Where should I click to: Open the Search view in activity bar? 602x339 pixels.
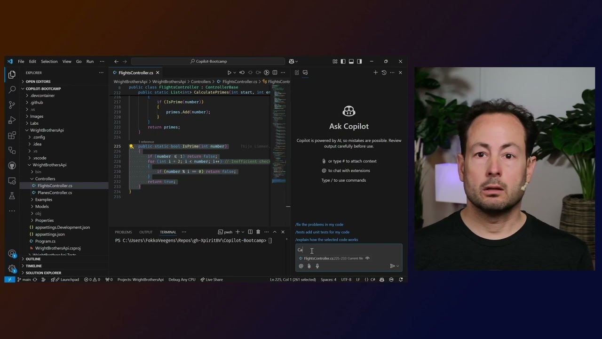pyautogui.click(x=12, y=89)
